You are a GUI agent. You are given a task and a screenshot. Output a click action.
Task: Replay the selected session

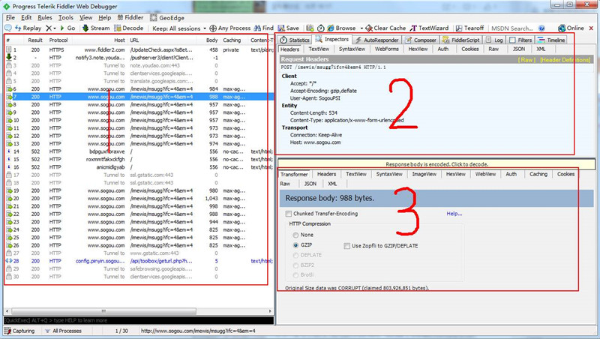point(28,28)
